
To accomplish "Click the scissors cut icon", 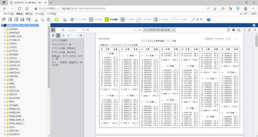I will pos(36,19).
